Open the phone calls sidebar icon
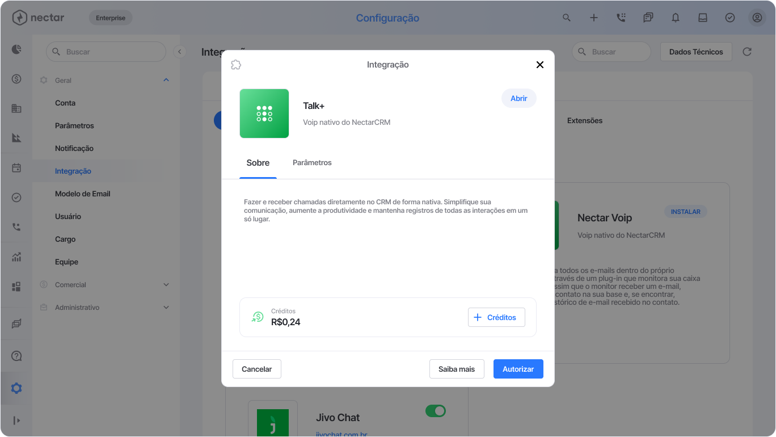 click(16, 227)
